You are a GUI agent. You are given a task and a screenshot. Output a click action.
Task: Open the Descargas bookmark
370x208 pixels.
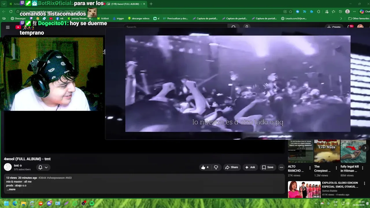tap(18, 18)
